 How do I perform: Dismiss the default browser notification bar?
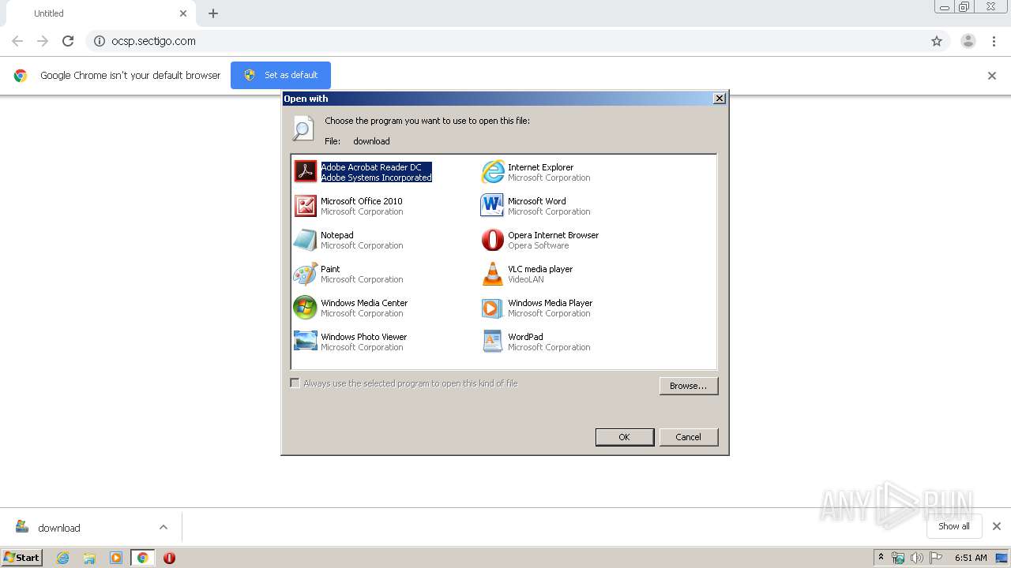pos(992,76)
